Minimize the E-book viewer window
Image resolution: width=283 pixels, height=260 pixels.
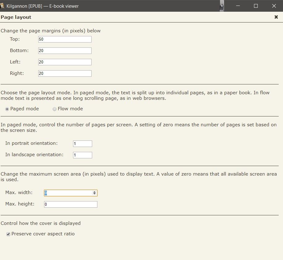coord(238,6)
